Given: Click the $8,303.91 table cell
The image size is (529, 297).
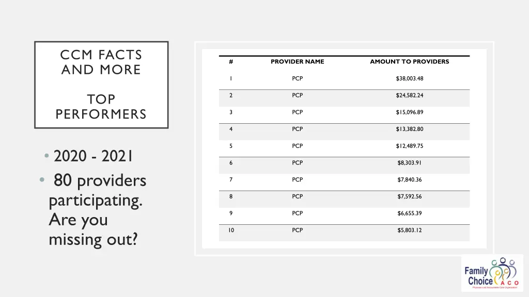Looking at the screenshot, I should 410,162.
